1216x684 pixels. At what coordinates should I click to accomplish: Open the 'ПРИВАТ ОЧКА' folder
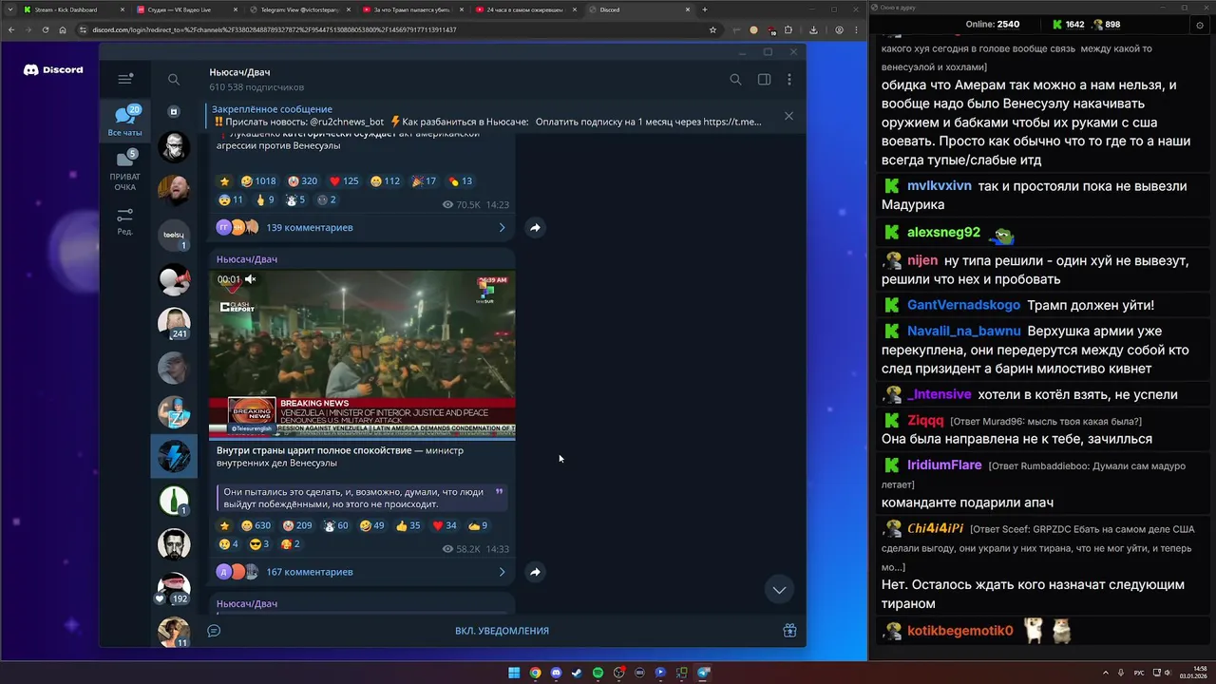124,170
